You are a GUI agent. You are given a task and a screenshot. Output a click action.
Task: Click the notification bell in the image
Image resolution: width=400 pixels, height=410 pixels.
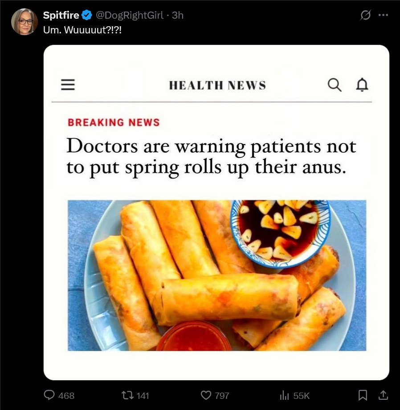[362, 85]
